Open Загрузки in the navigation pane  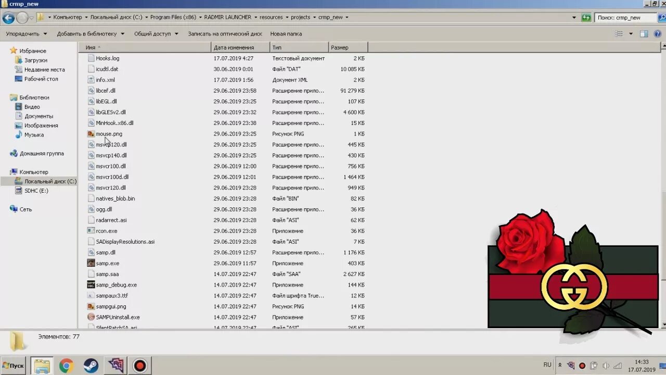point(35,60)
